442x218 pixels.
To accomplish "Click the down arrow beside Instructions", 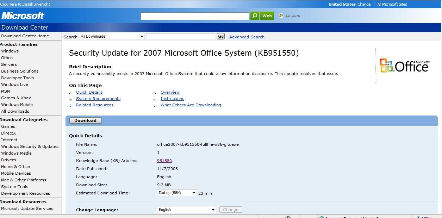I will (155, 99).
